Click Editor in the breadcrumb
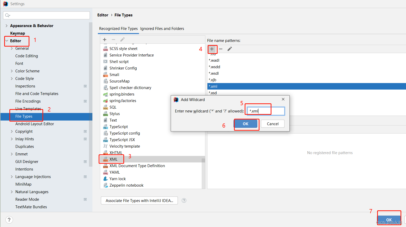 (x=103, y=15)
